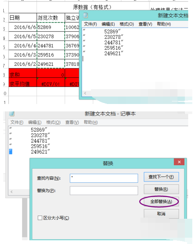Click the Notepad icon in upper window title
Image resolution: width=193 pixels, height=244 pixels.
point(86,15)
